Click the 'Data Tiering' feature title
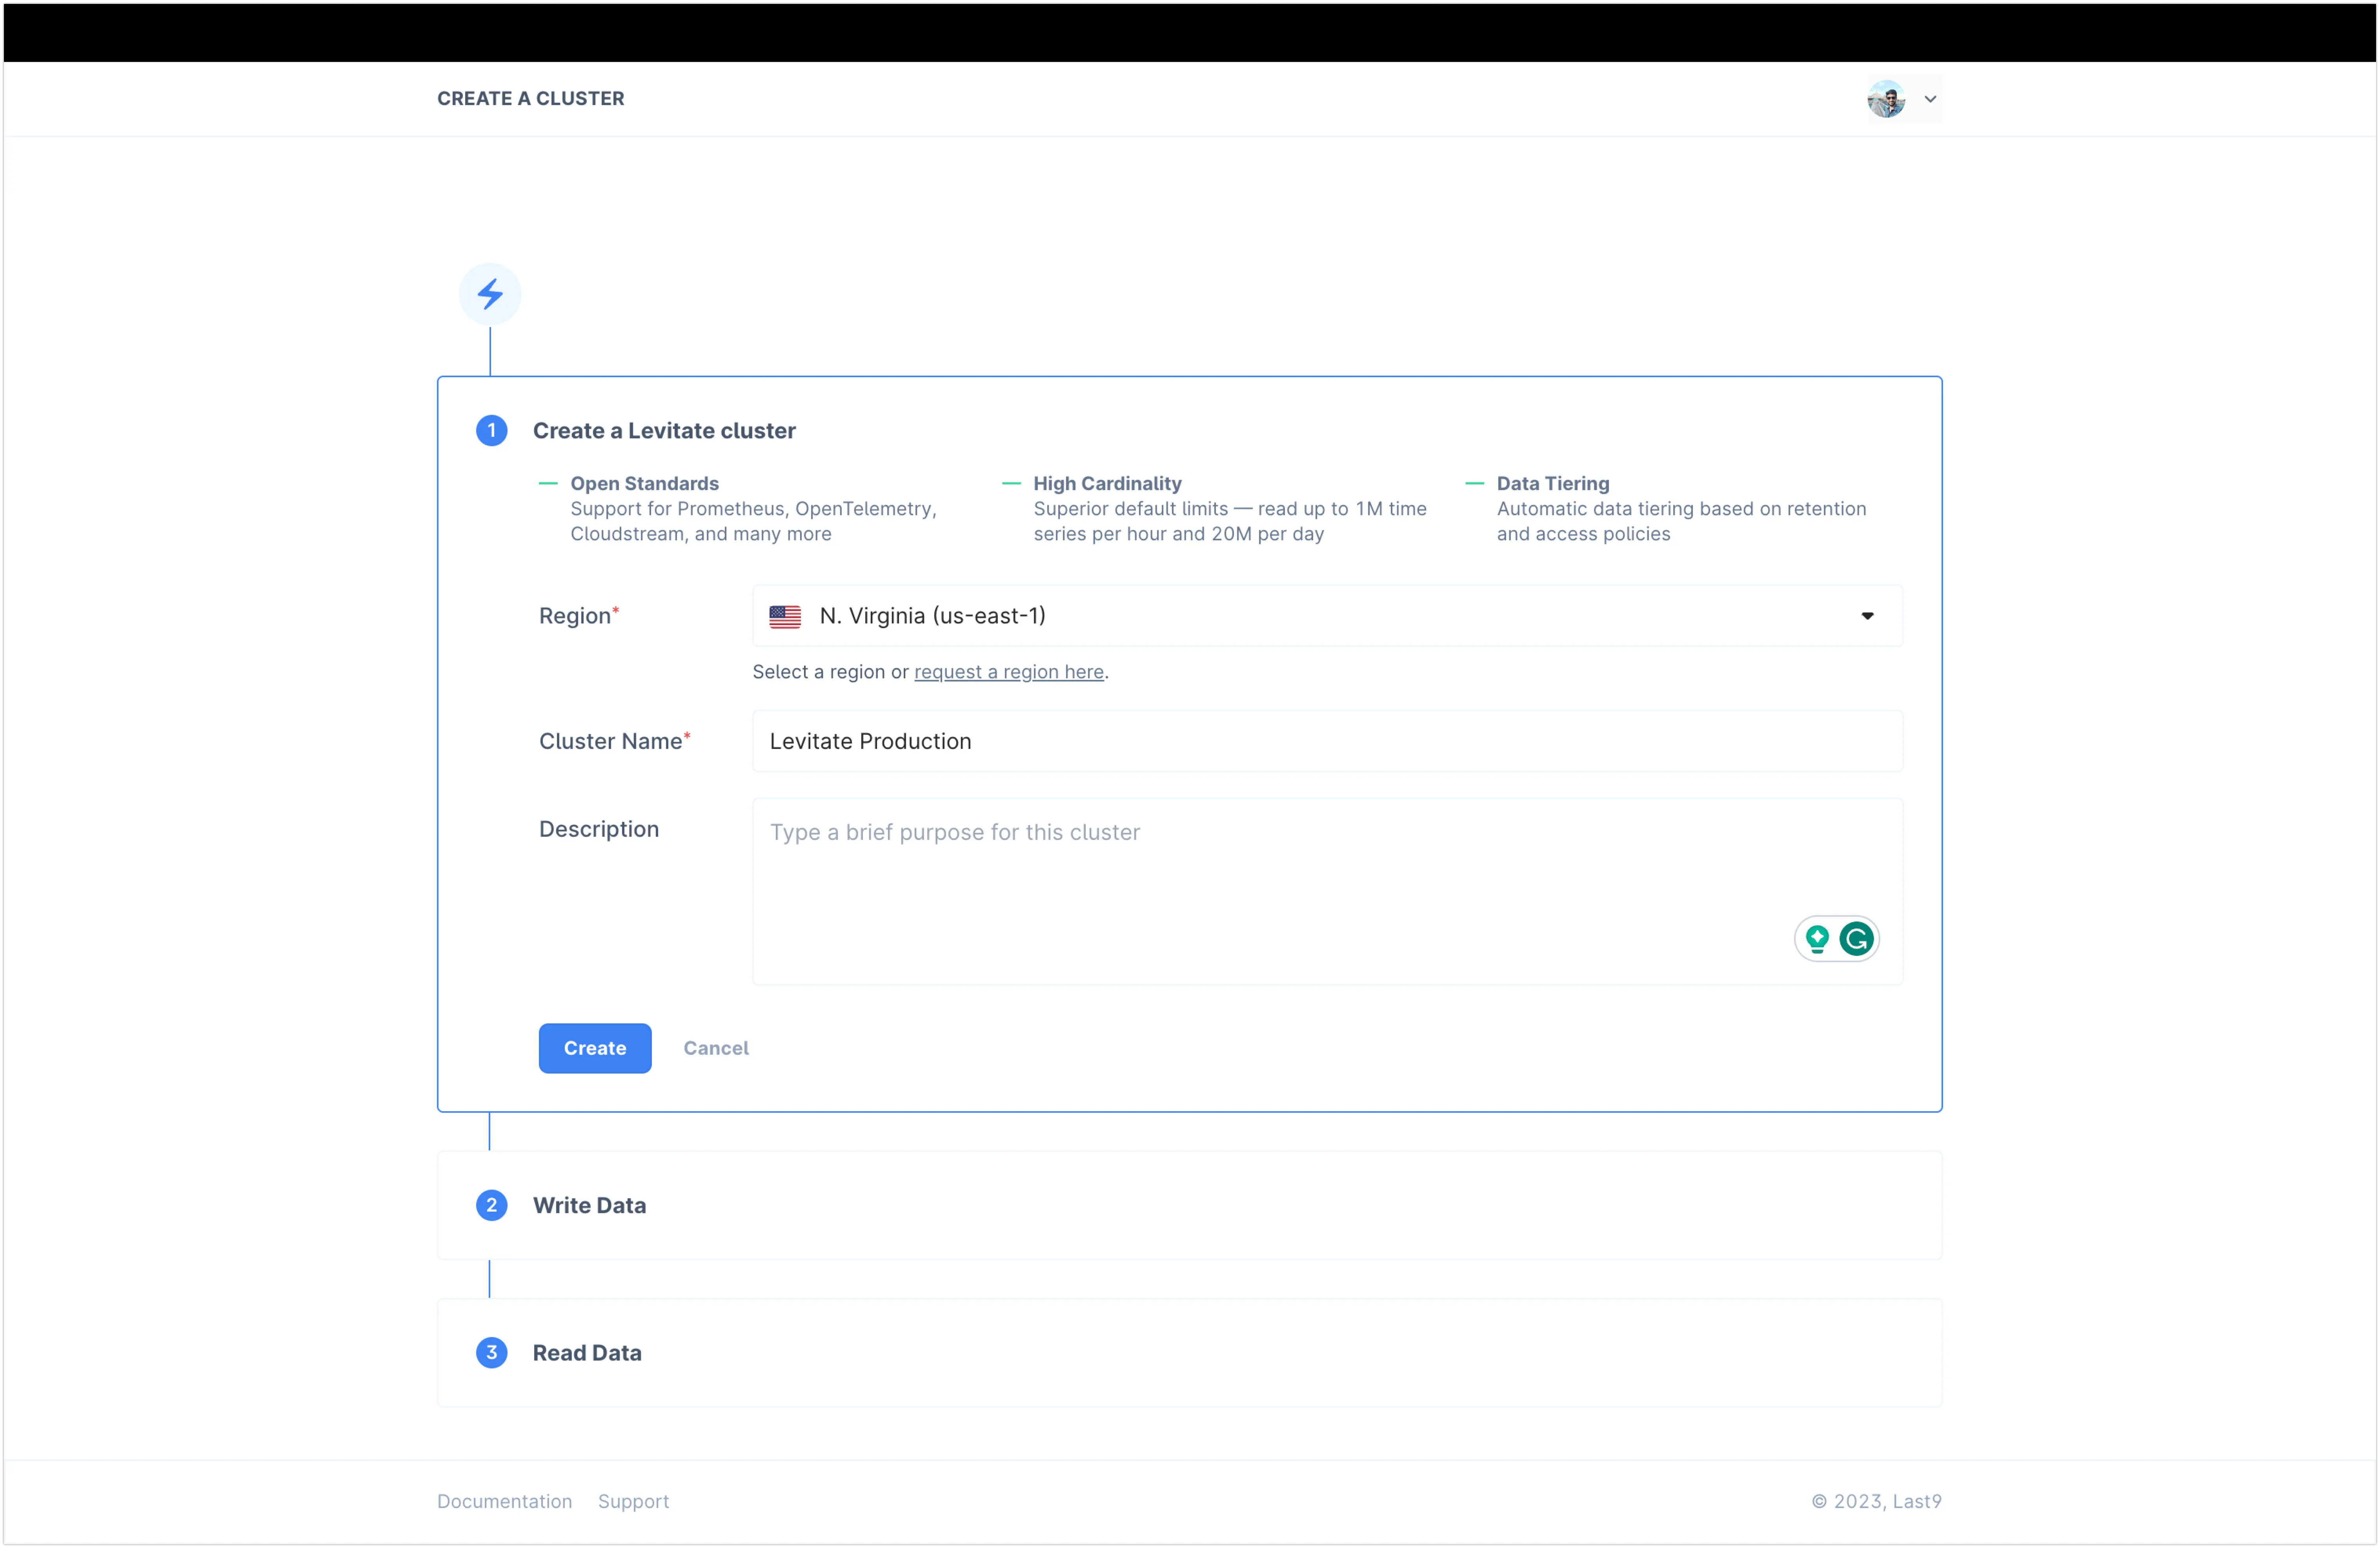This screenshot has height=1548, width=2380. pos(1552,484)
